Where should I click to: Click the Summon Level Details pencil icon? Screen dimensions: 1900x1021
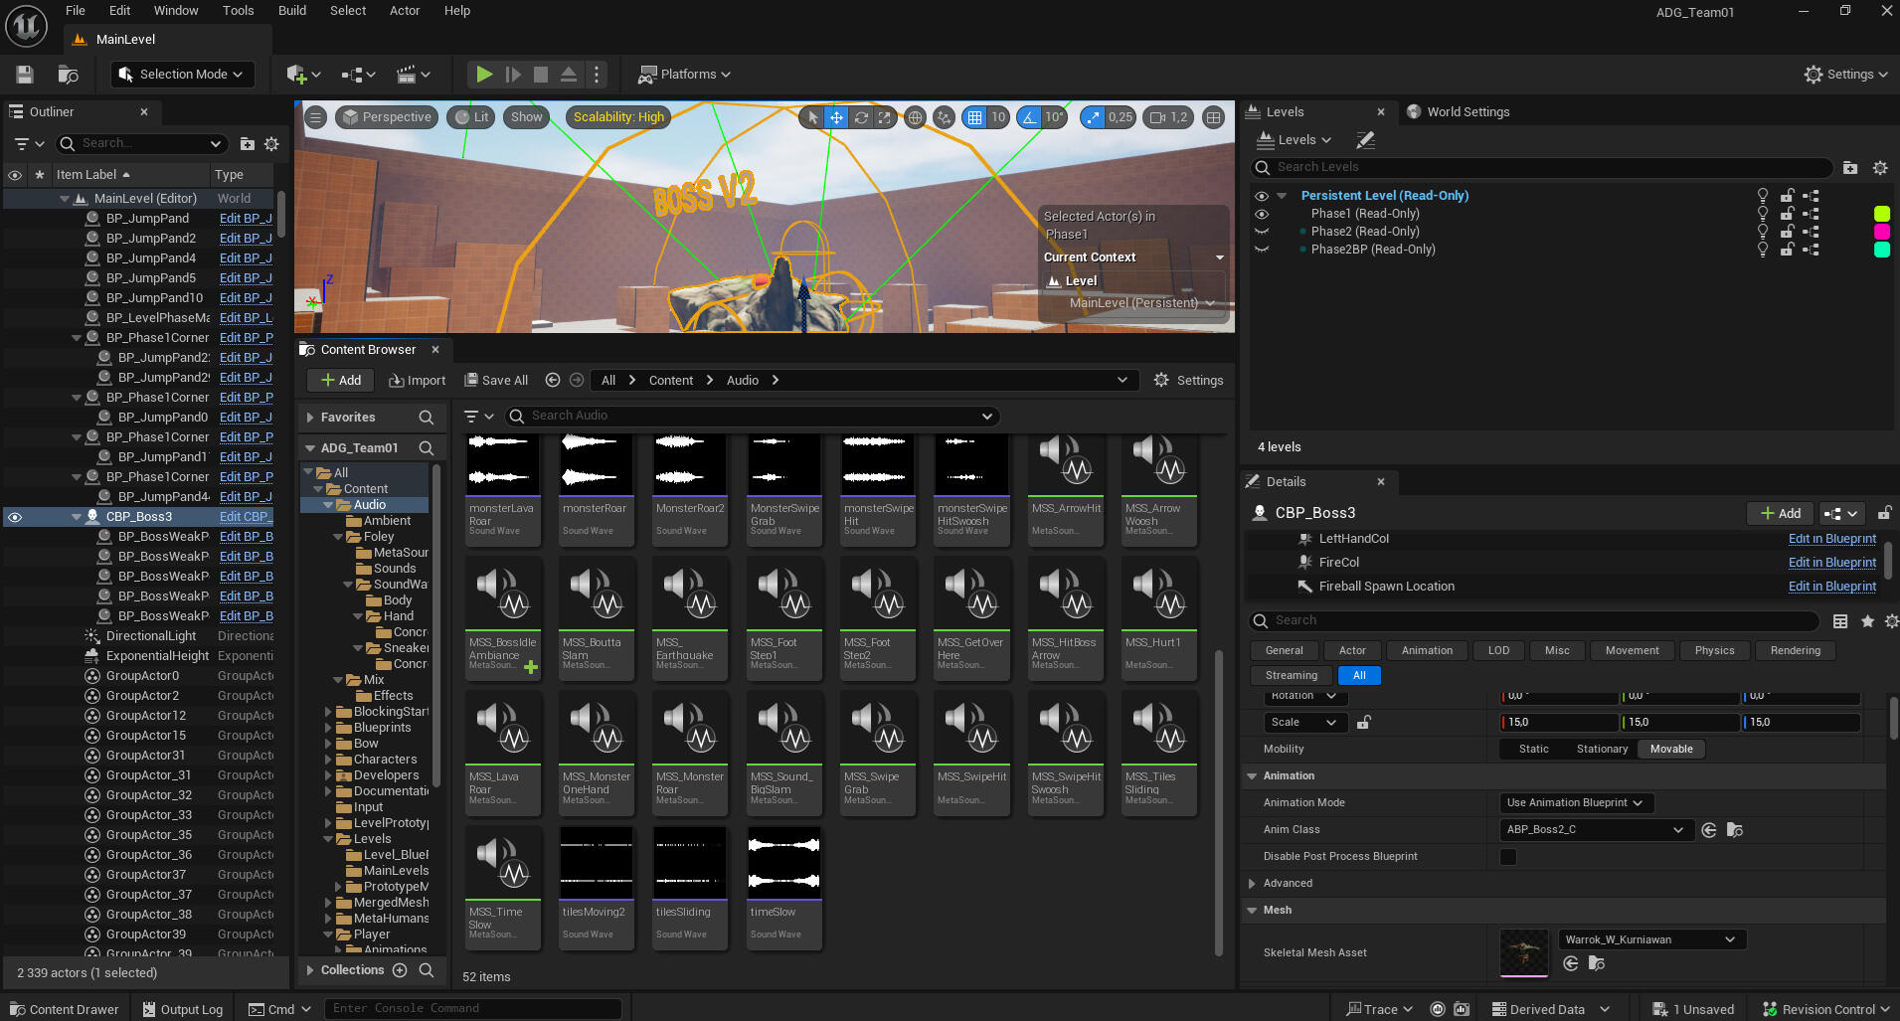click(x=1366, y=140)
